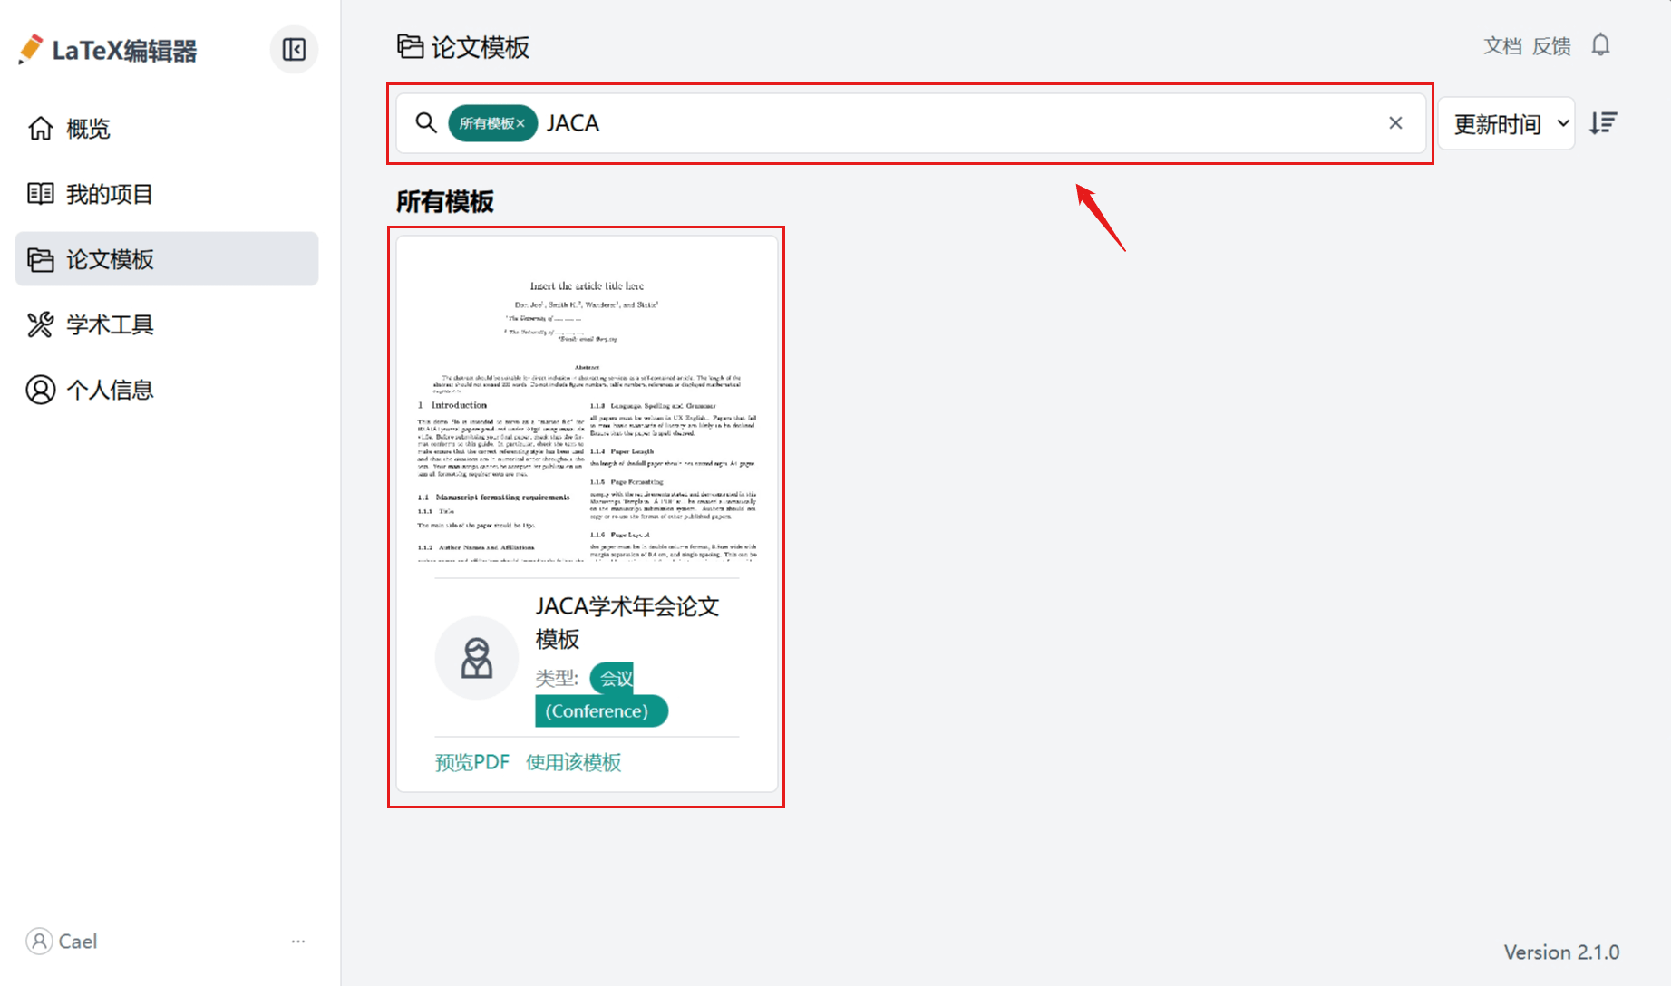Open 文档 documentation link
This screenshot has height=986, width=1671.
pyautogui.click(x=1501, y=44)
